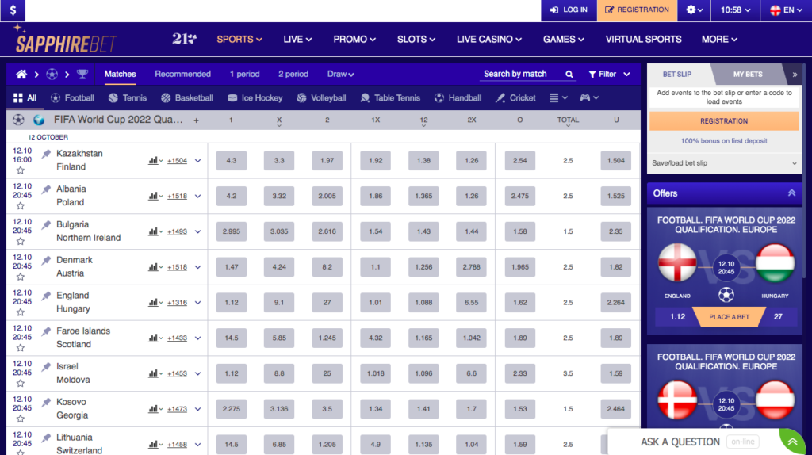Switch to the 1 period tab
This screenshot has height=455, width=812.
pos(244,74)
